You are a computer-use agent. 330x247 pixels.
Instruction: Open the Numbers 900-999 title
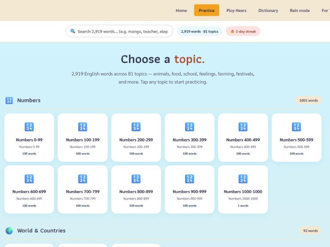click(189, 192)
